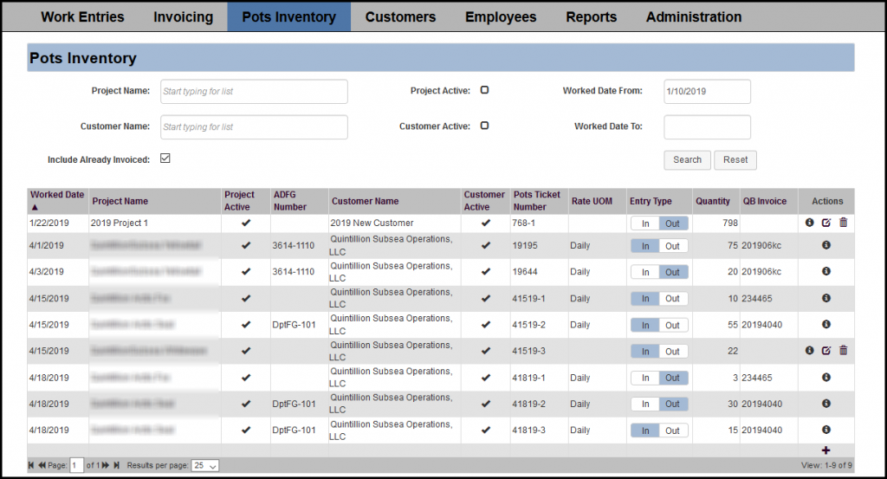The height and width of the screenshot is (479, 887).
Task: Sort by Project Active column header
Action: (x=239, y=201)
